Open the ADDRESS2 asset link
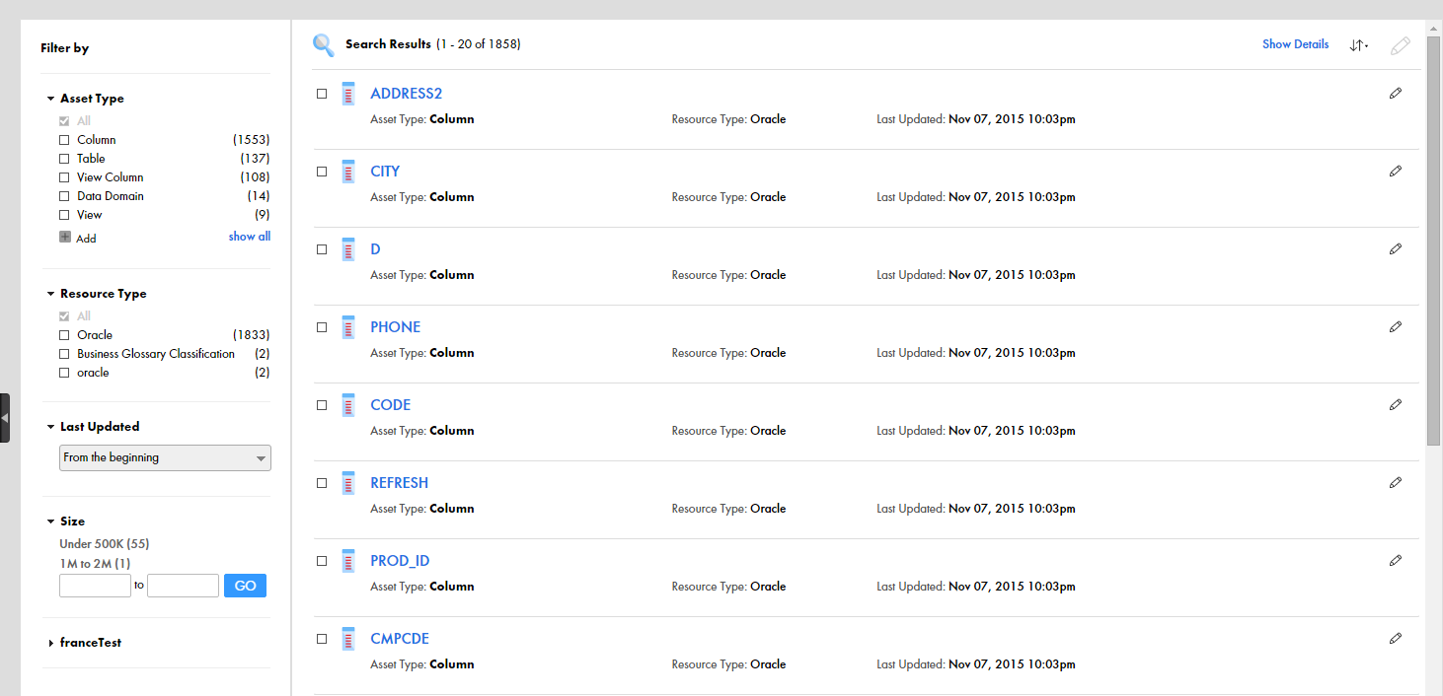The image size is (1443, 696). coord(407,94)
